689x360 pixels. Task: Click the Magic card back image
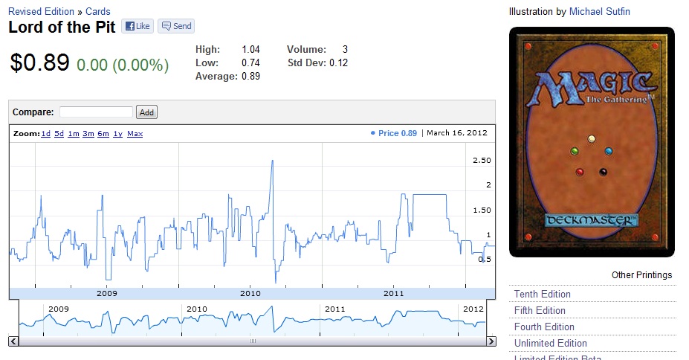point(592,141)
